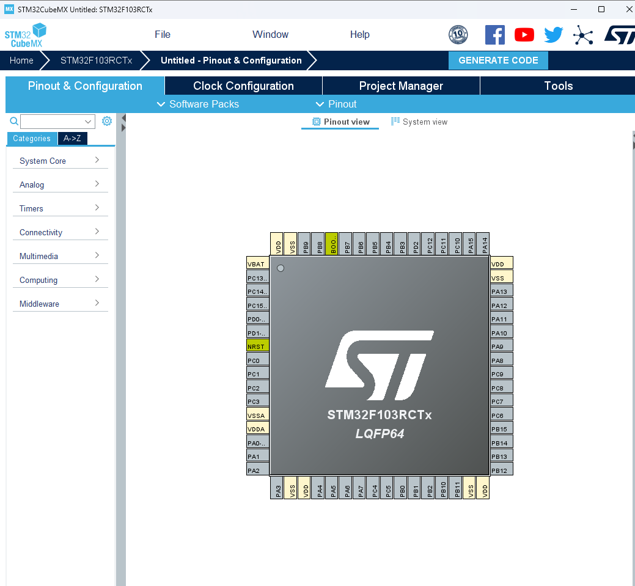Open the Help menu
635x586 pixels.
[359, 34]
